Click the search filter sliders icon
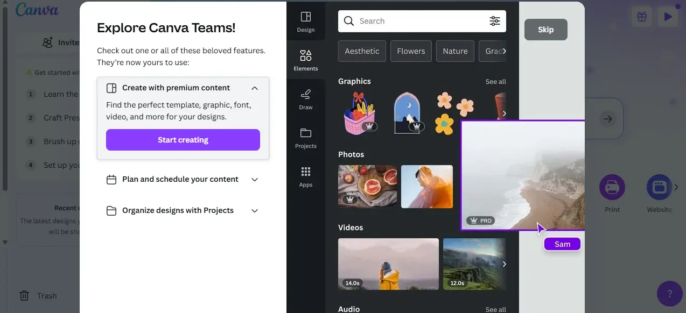This screenshot has height=313, width=686. pyautogui.click(x=494, y=21)
